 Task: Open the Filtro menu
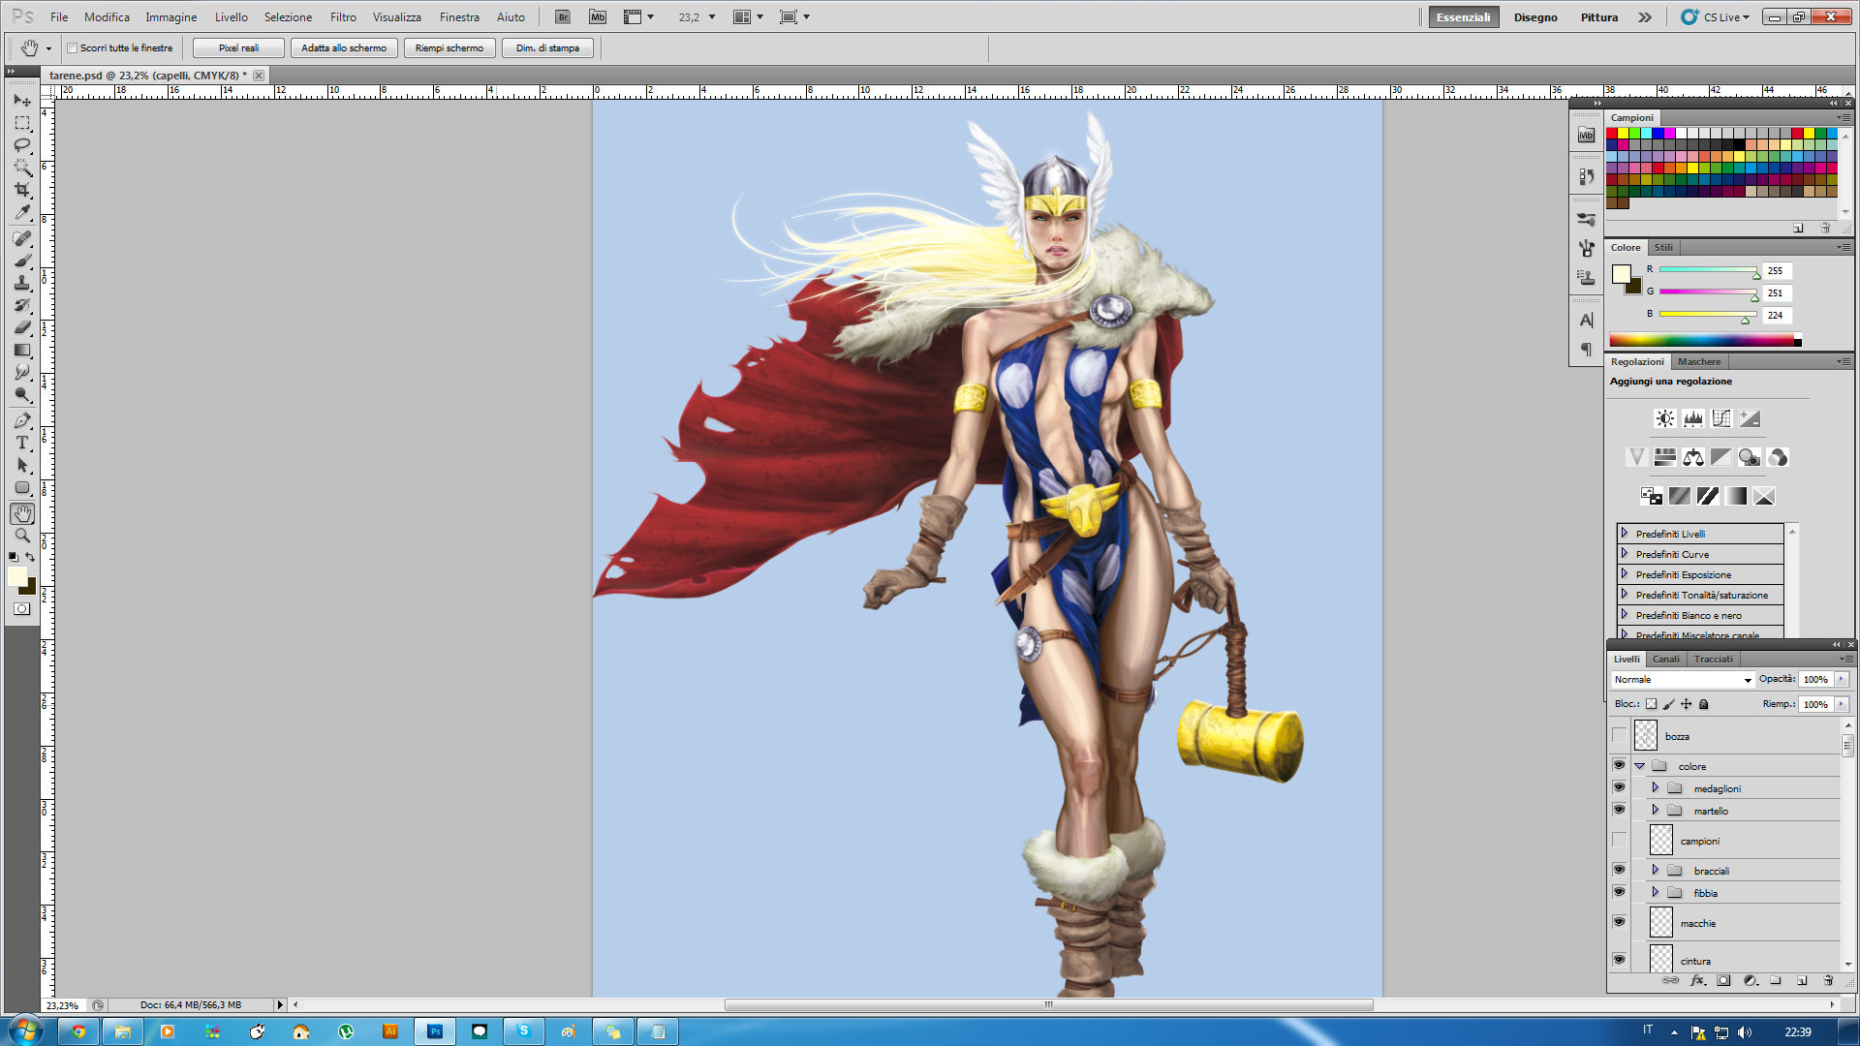pos(343,17)
